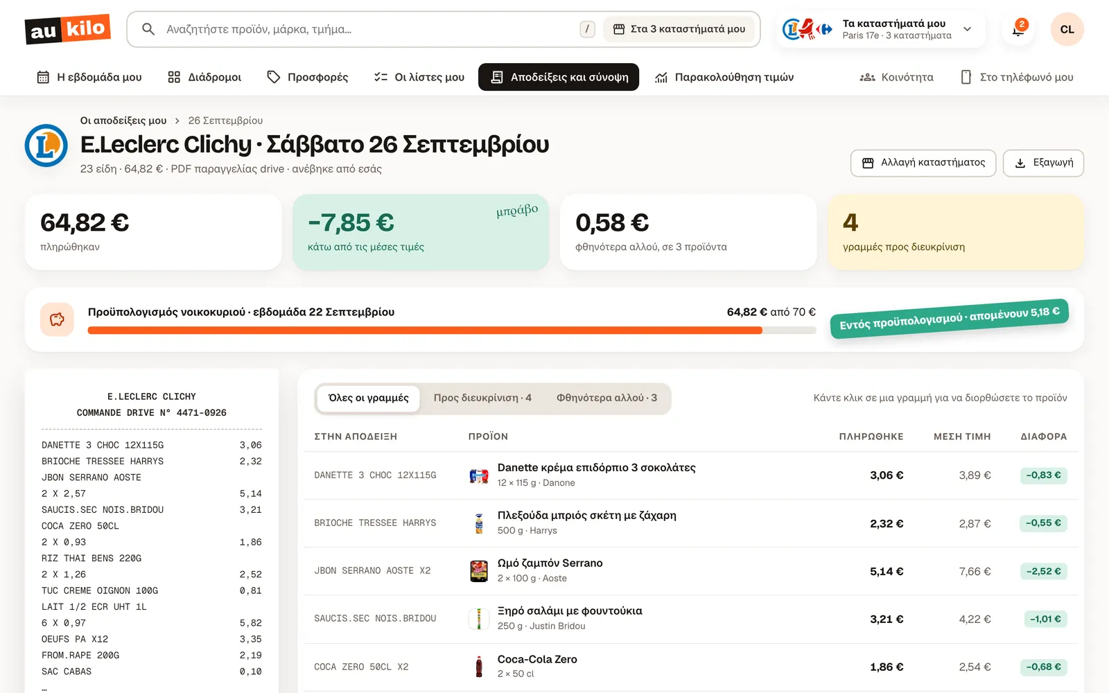The image size is (1109, 693).
Task: Click the Harrys brioche product image
Action: [479, 523]
